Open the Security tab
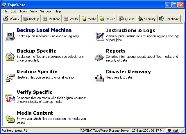This screenshot has height=134, width=186. 147,19
